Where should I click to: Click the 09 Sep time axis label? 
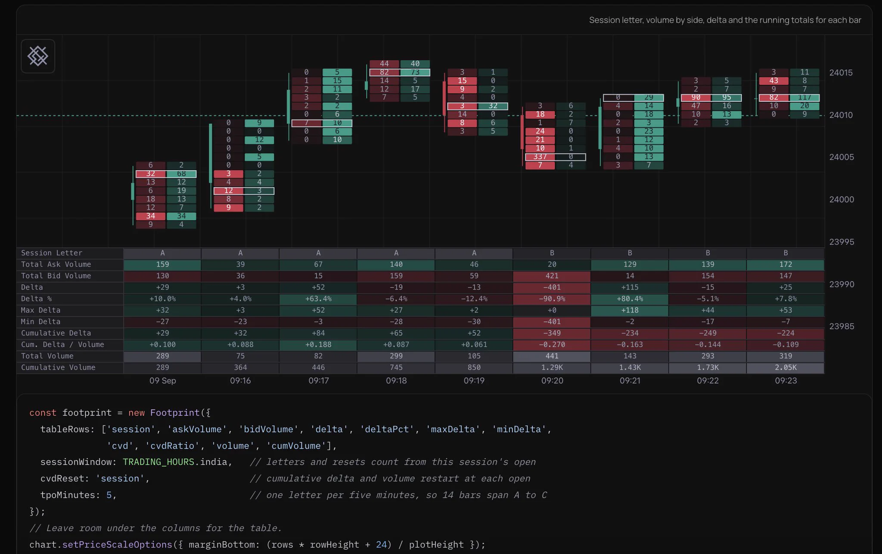[162, 381]
